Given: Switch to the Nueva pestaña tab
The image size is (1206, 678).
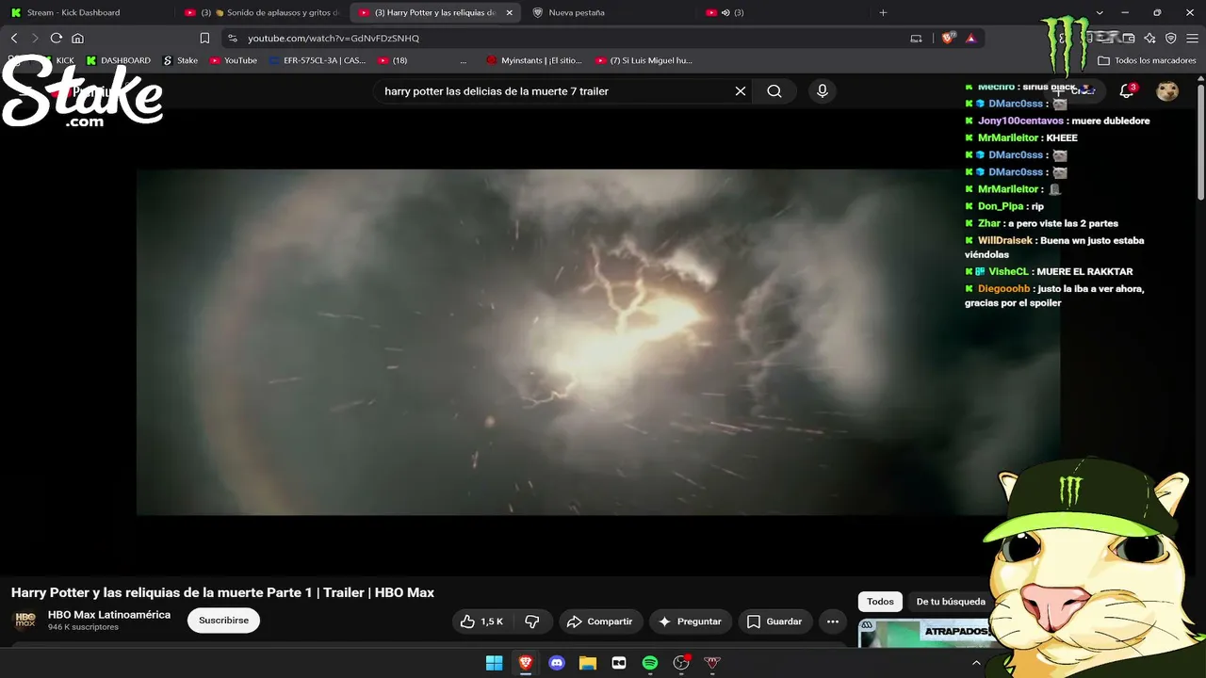Looking at the screenshot, I should 611,12.
